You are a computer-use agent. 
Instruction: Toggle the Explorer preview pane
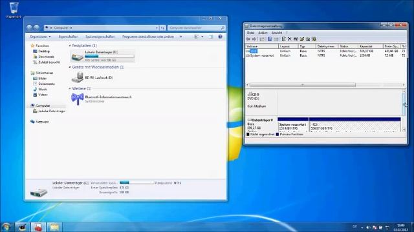click(211, 37)
